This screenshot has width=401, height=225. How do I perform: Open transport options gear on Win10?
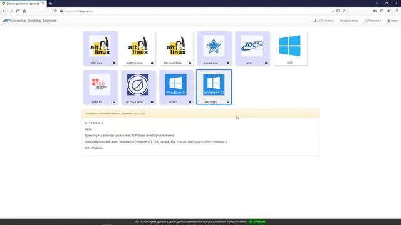190,102
